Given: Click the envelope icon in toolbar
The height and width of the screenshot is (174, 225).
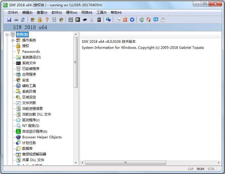Looking at the screenshot, I should 163,20.
